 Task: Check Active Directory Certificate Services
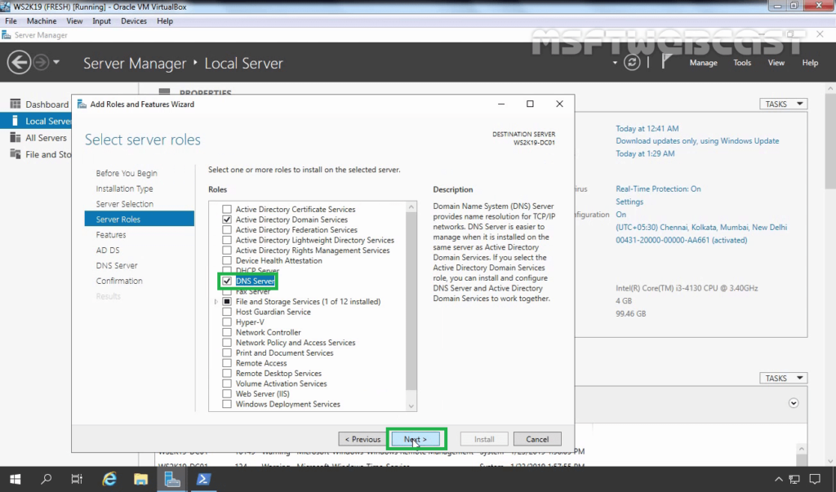[x=227, y=209]
